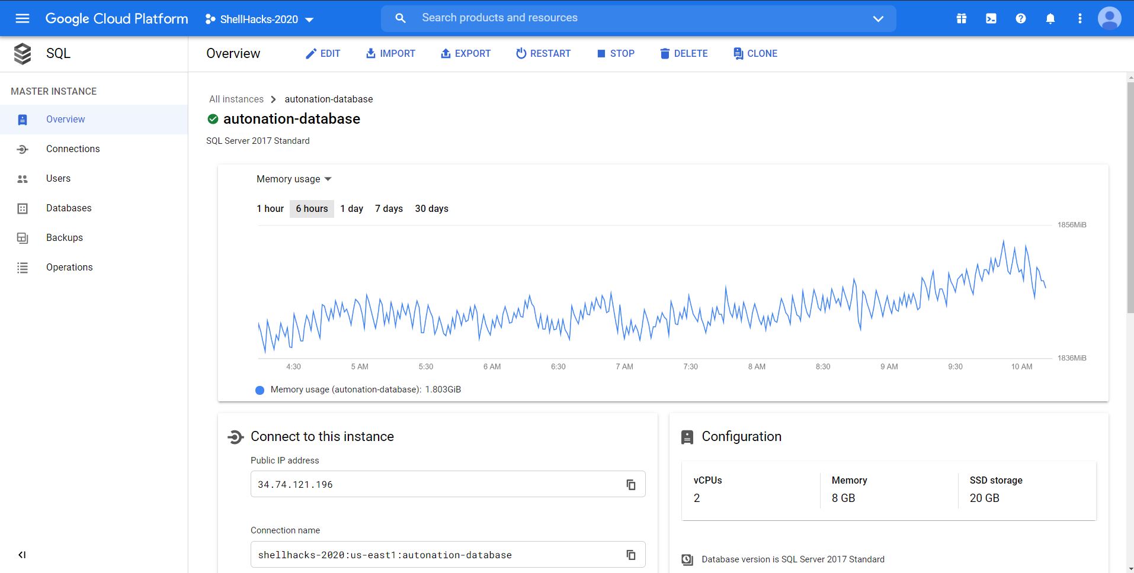1134x573 pixels.
Task: Open the user account avatar
Action: [x=1110, y=18]
